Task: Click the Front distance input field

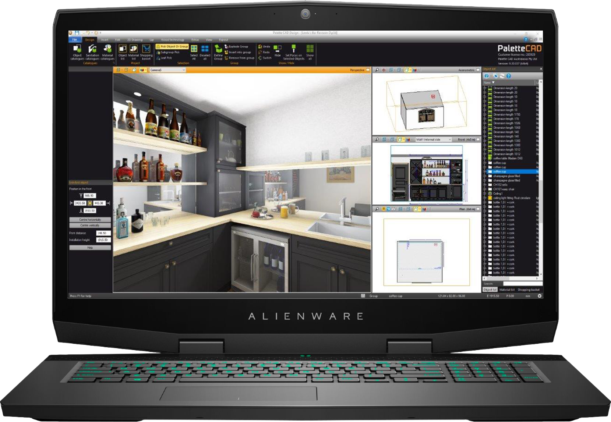Action: click(103, 233)
